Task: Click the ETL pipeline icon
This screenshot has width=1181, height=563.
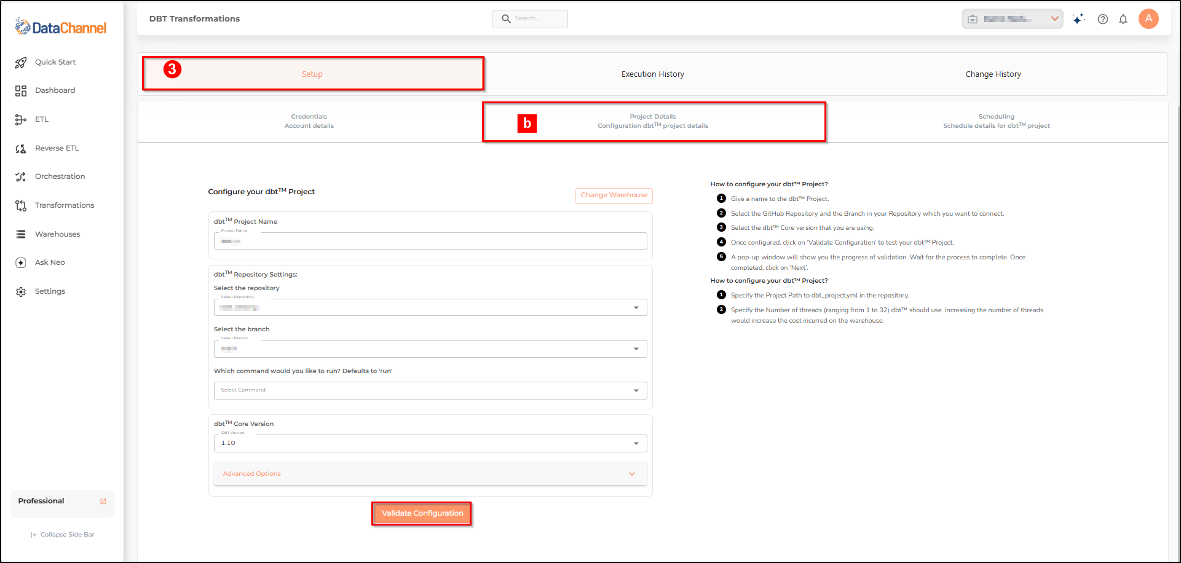Action: pyautogui.click(x=21, y=119)
